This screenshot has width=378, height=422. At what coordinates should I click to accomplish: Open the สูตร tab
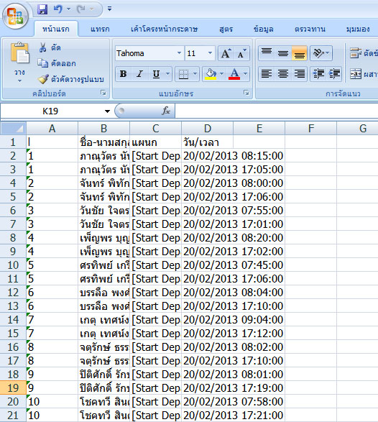coord(226,29)
